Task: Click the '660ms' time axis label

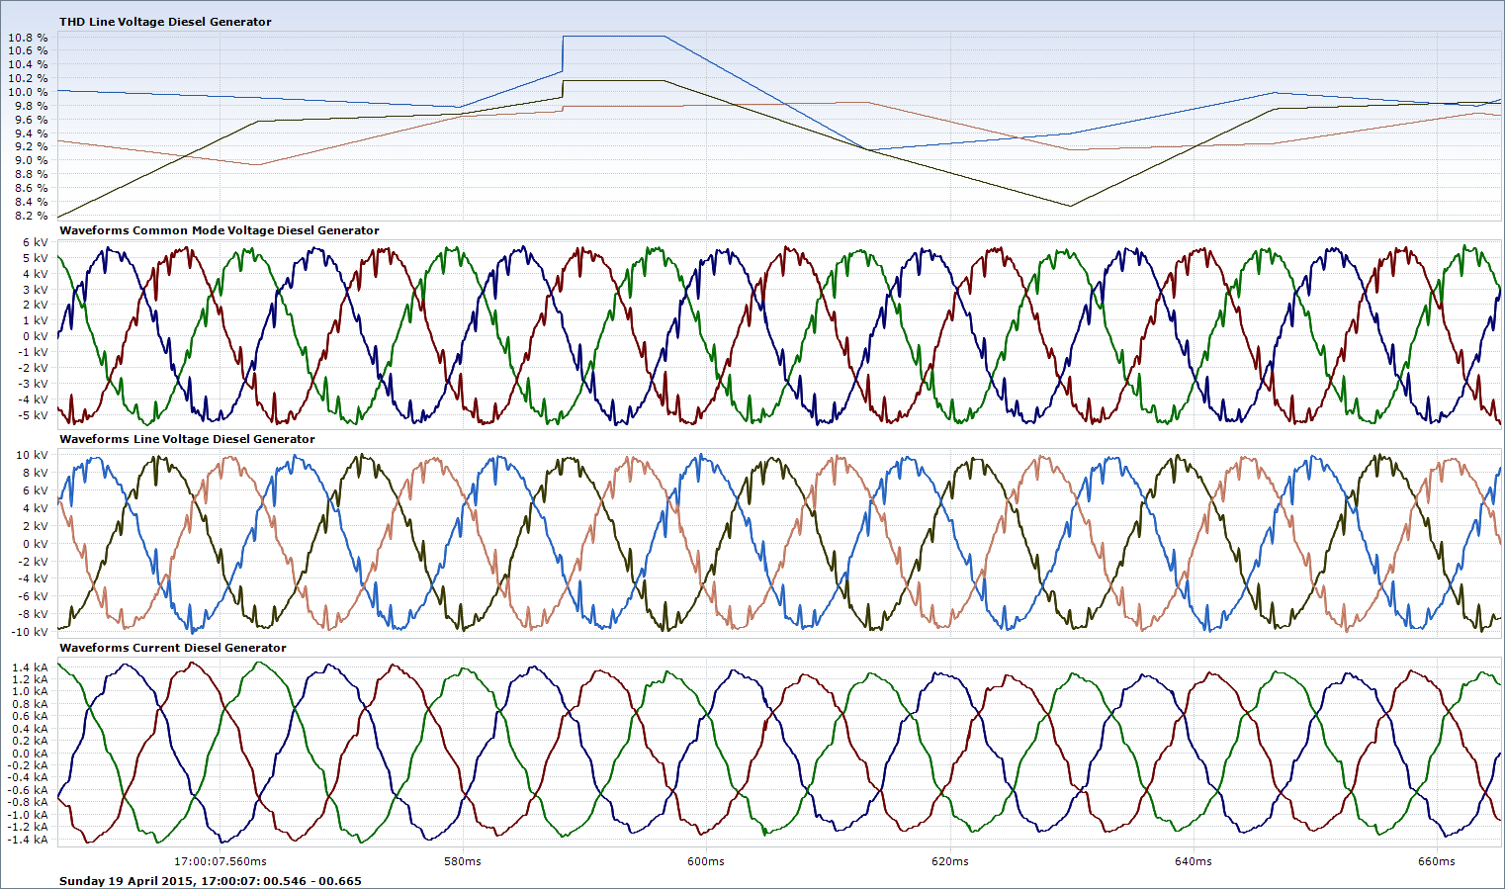Action: 1437,861
